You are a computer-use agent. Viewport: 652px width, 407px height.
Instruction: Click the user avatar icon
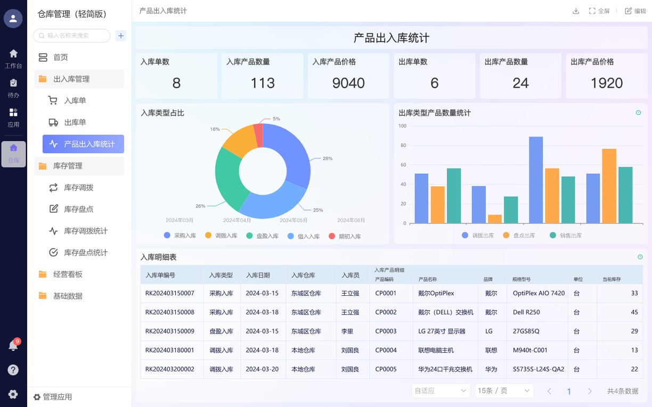(x=13, y=19)
